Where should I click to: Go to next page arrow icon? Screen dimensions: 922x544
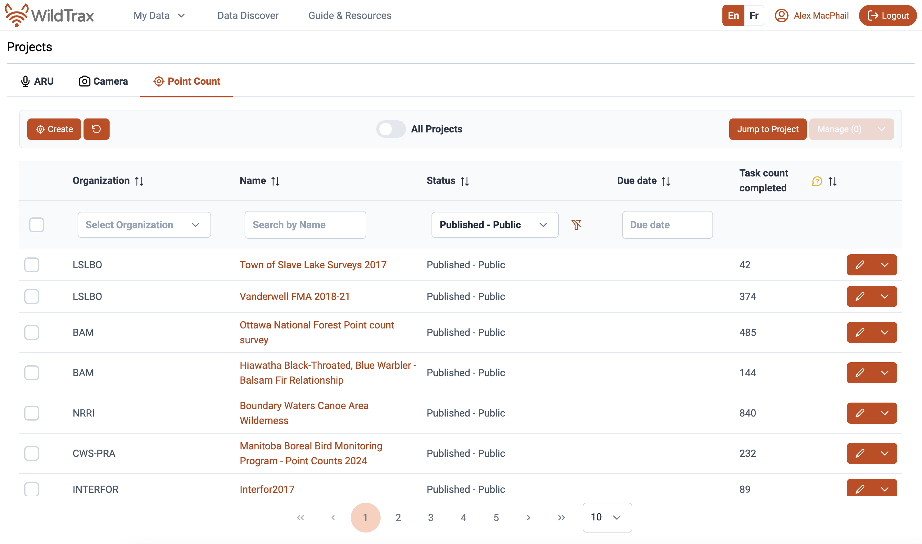pos(529,517)
